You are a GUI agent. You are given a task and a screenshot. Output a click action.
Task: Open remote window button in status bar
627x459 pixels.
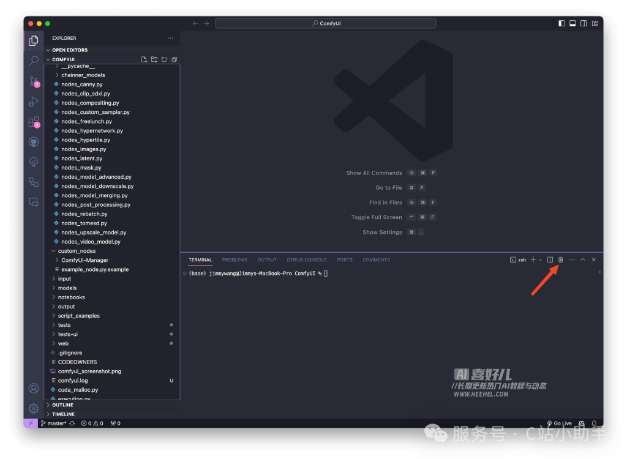coord(31,424)
